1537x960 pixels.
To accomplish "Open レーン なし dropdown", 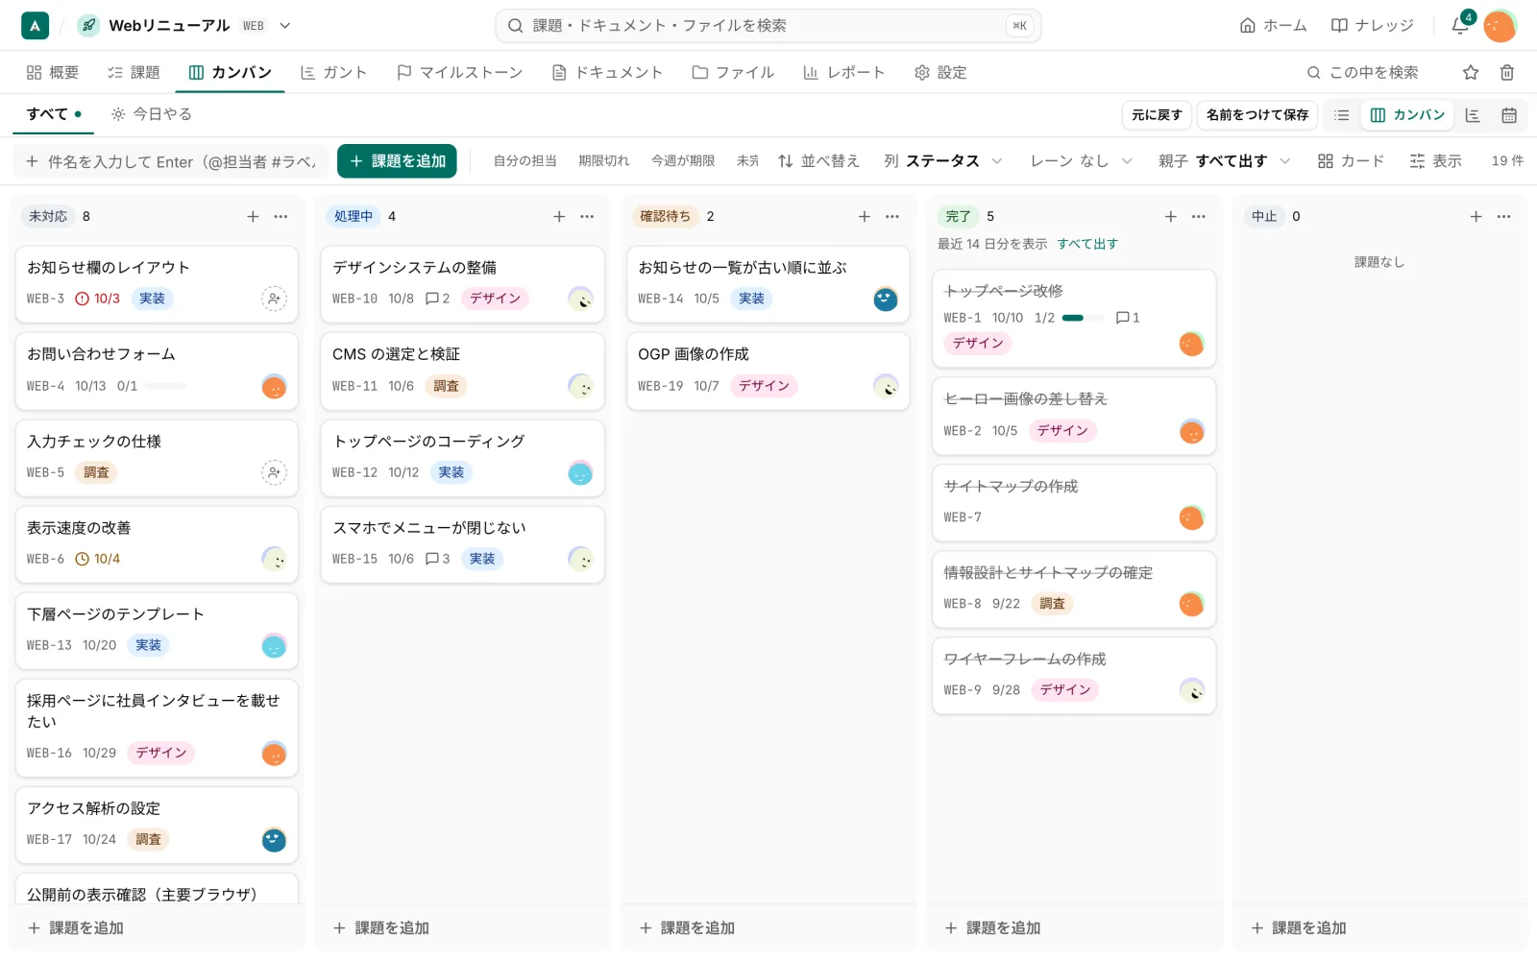I will 1082,161.
